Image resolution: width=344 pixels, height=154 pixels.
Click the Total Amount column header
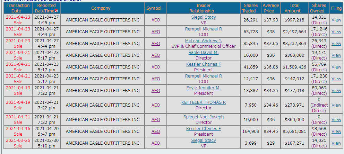(x=292, y=8)
